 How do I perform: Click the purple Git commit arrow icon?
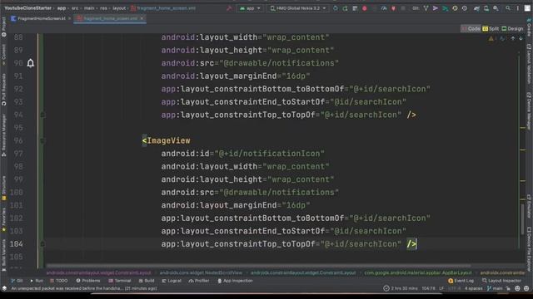[x=436, y=8]
